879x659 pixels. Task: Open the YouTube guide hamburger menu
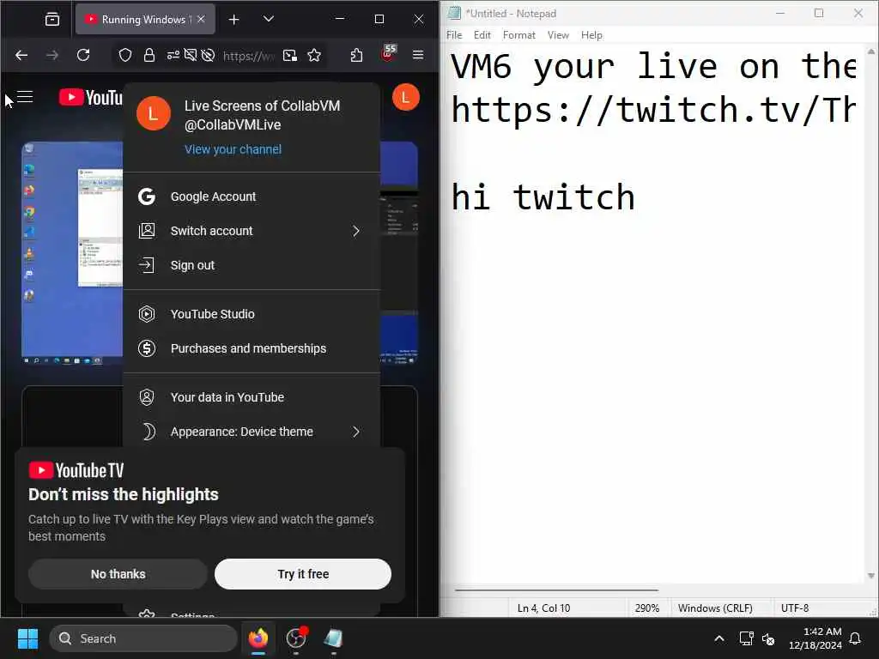click(x=25, y=97)
